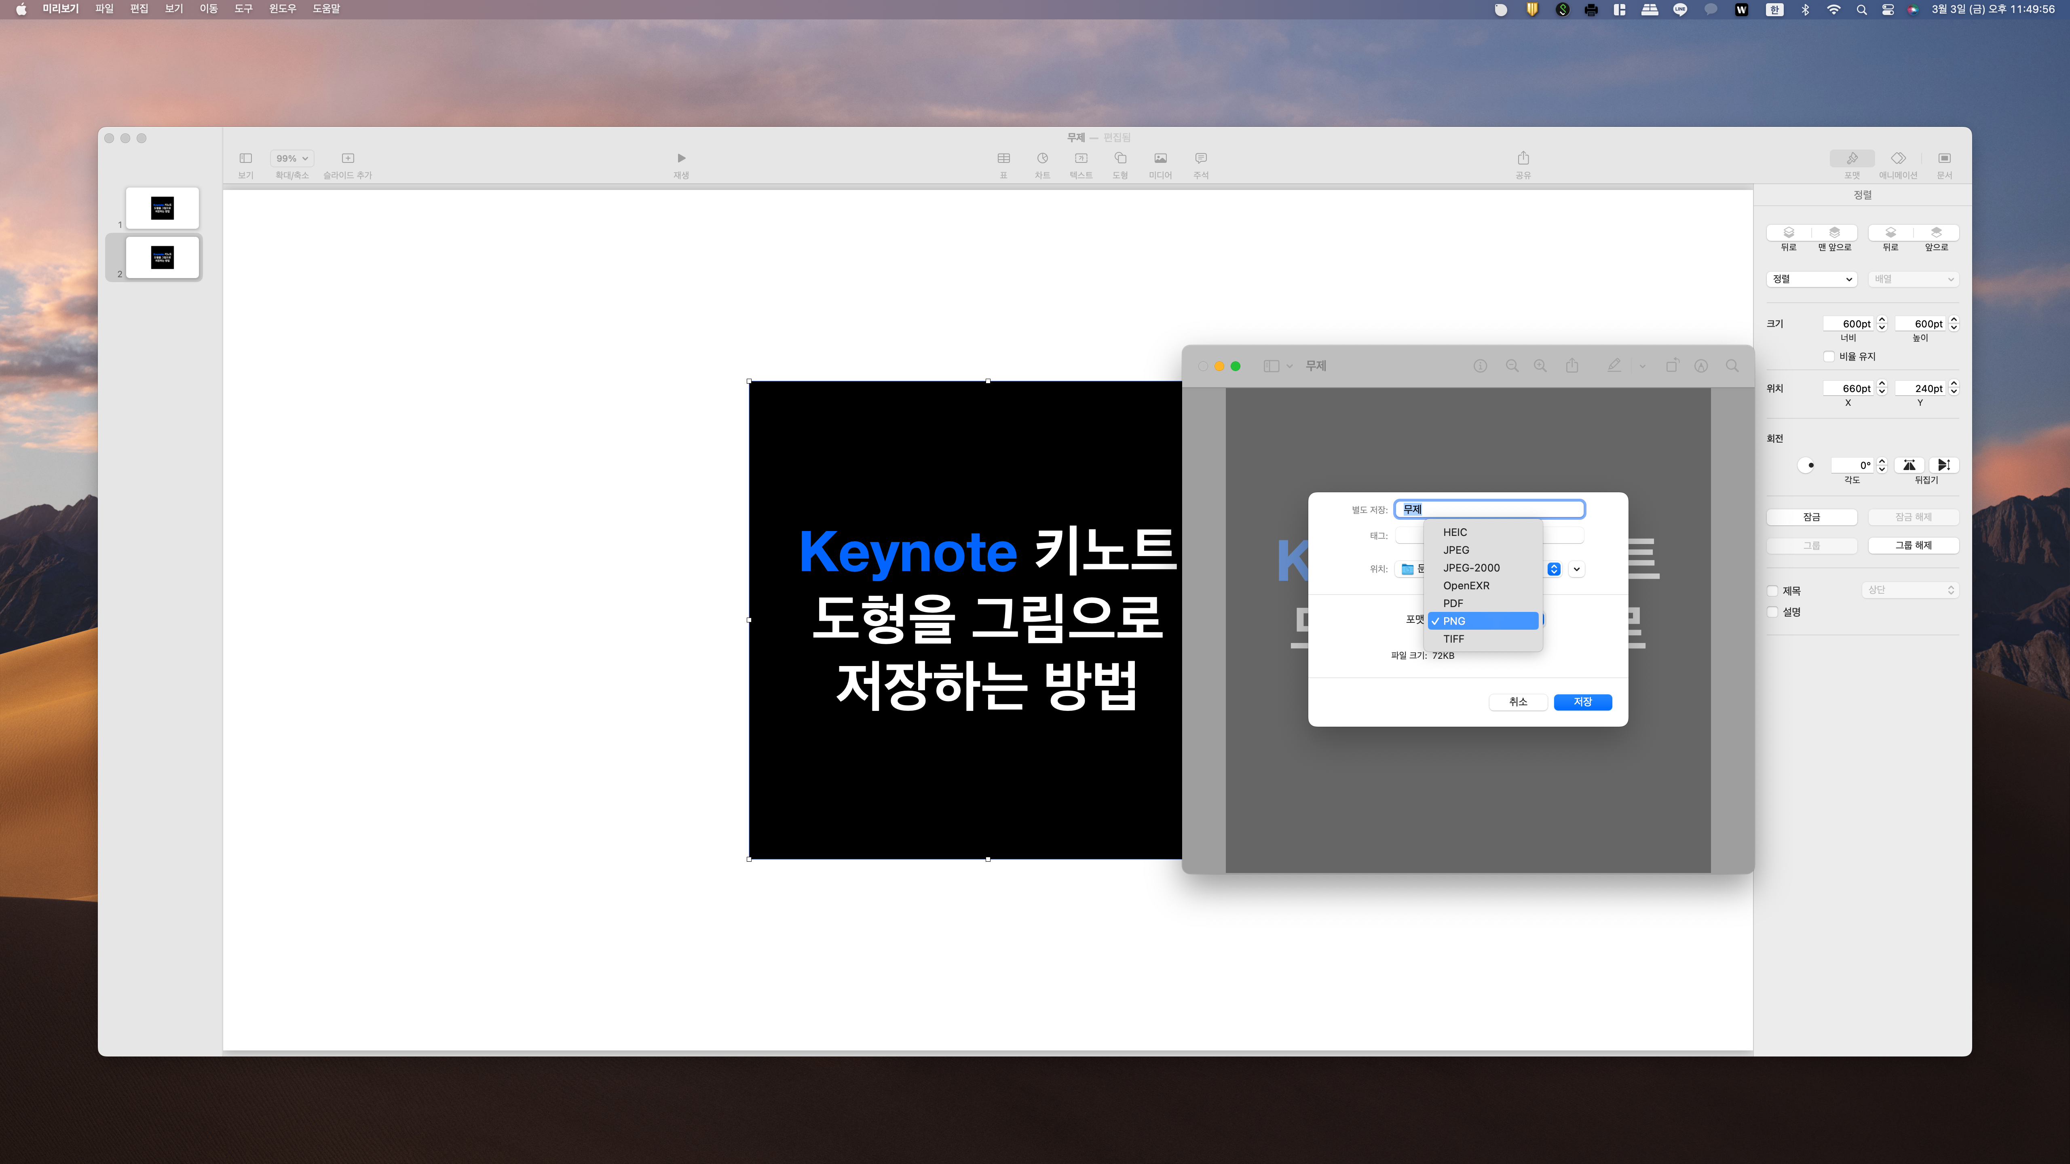Click the Cancel button in dialog
2070x1164 pixels.
point(1517,702)
